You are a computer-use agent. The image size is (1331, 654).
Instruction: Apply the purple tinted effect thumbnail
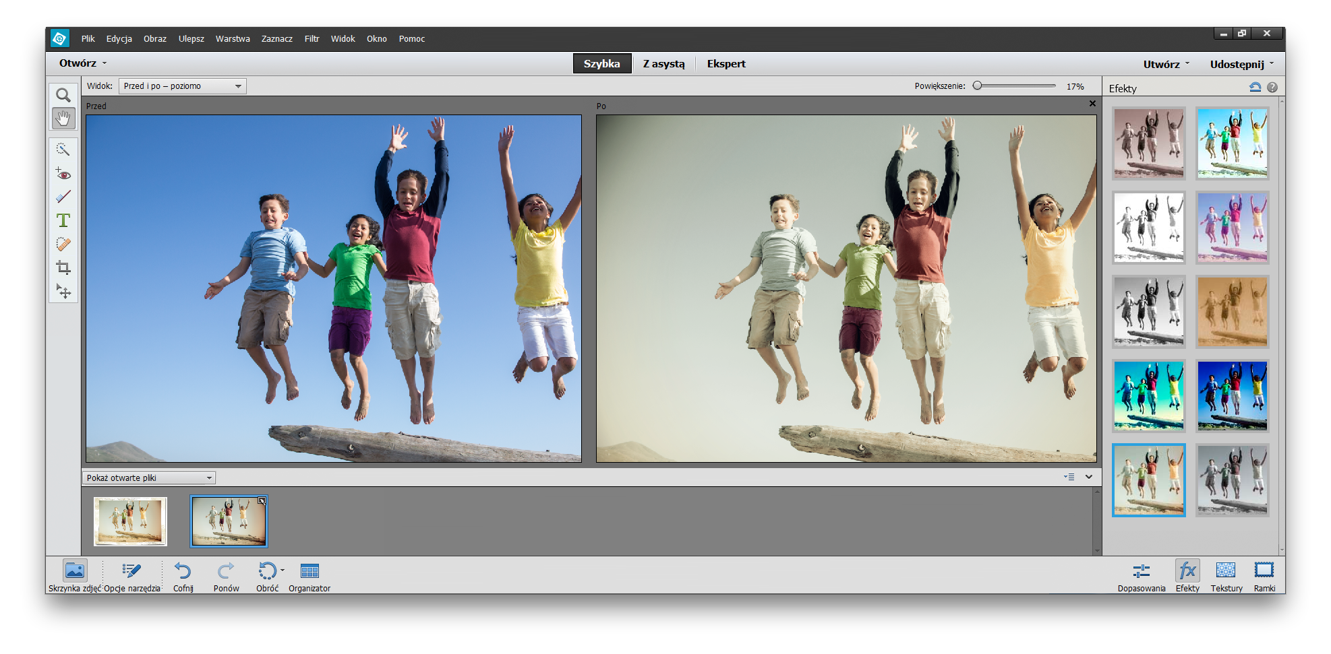coord(1233,228)
